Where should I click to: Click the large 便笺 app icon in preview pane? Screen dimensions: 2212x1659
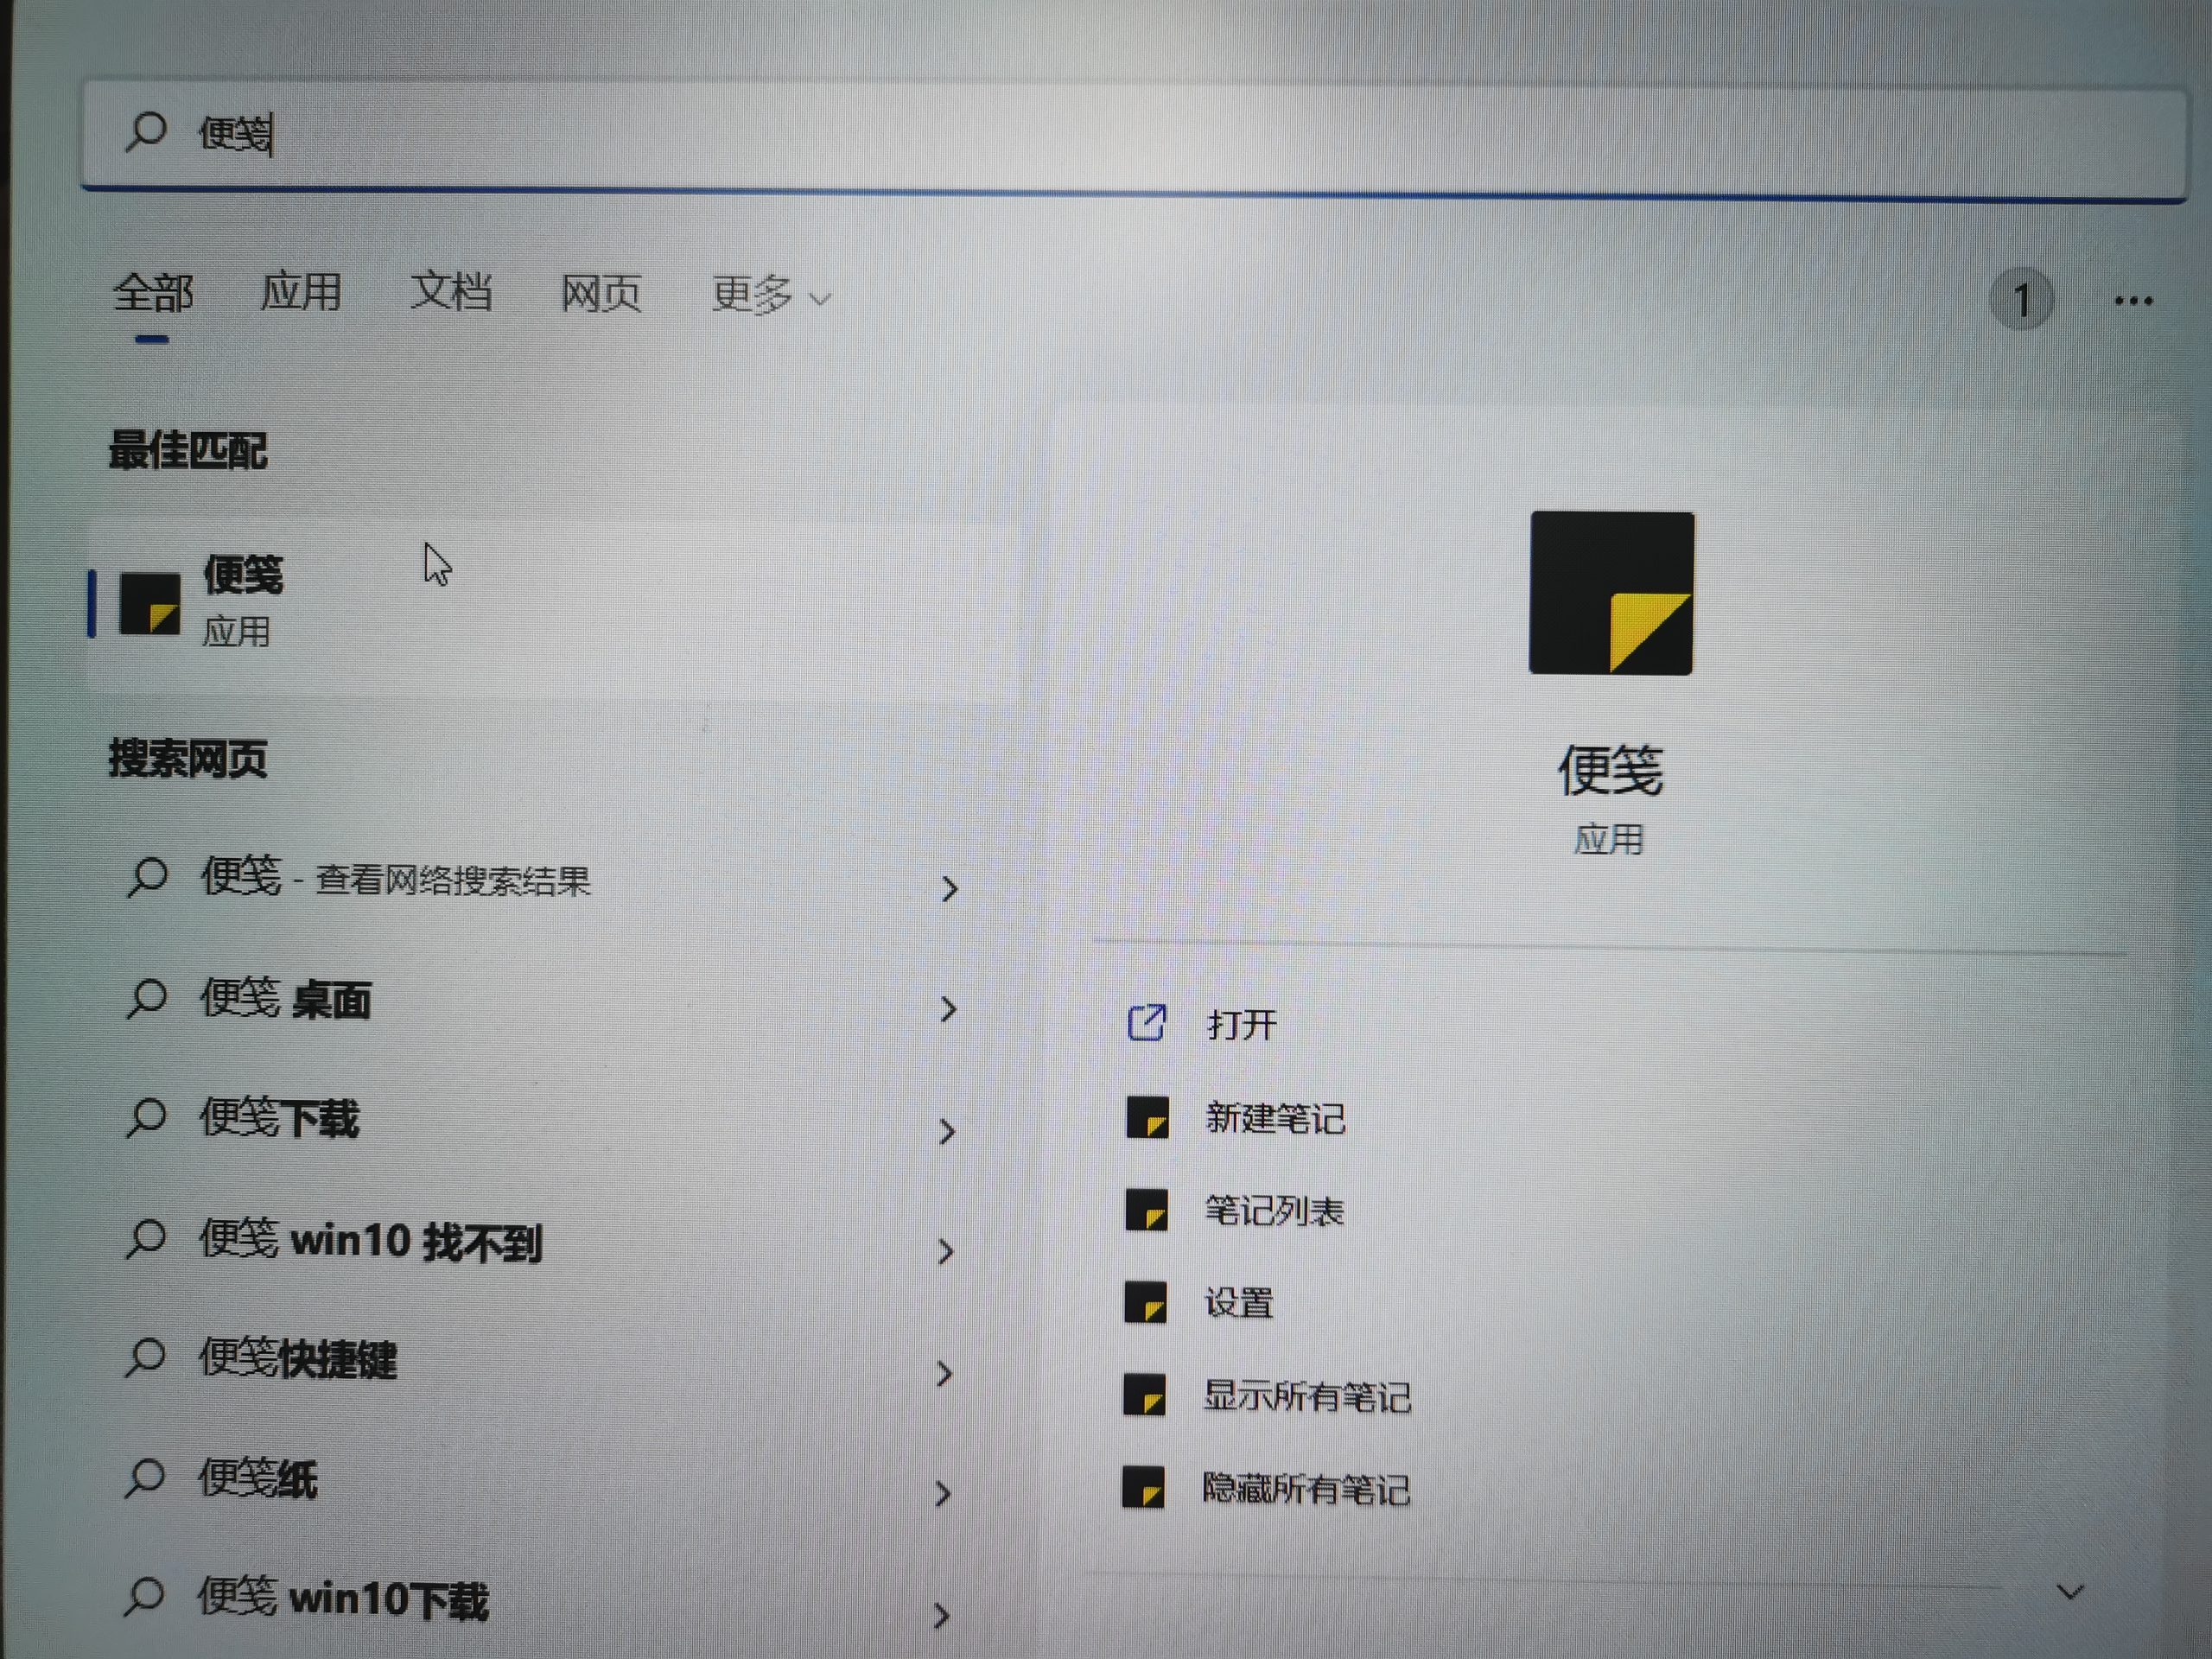[1611, 593]
